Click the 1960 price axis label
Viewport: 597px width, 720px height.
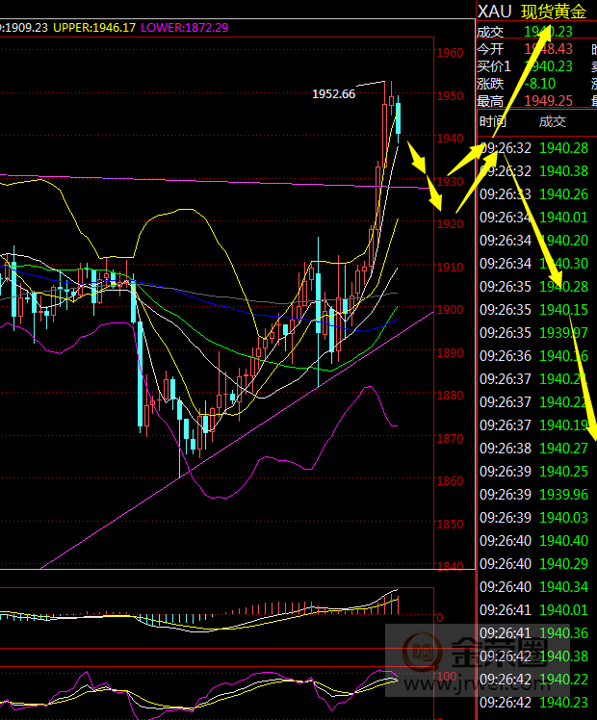click(450, 53)
